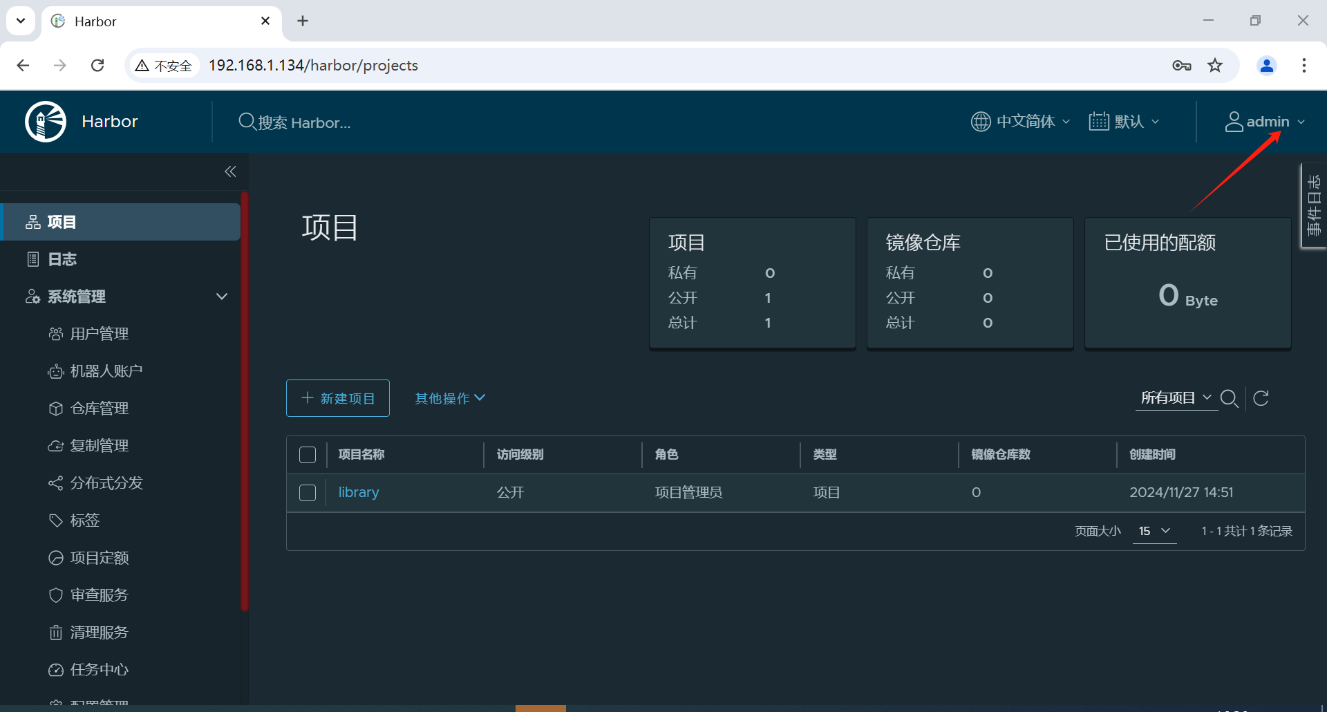Expand the 其他操作 actions dropdown
The image size is (1327, 712).
coord(450,398)
